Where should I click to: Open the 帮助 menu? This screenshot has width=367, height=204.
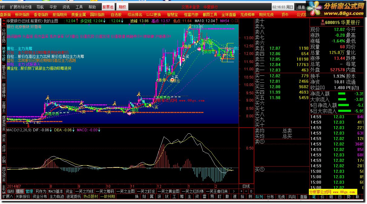(x=92, y=7)
